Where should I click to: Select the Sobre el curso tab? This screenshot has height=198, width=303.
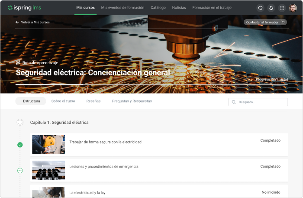tap(63, 101)
